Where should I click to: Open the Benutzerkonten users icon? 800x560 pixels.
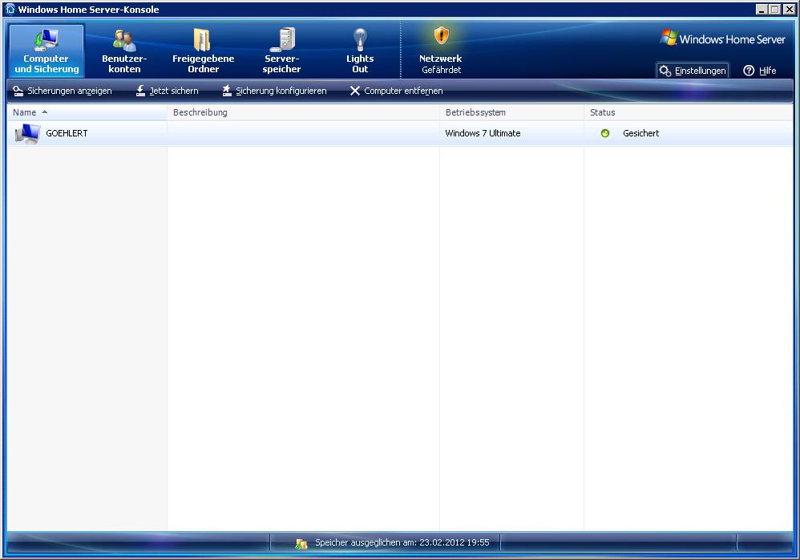click(124, 40)
